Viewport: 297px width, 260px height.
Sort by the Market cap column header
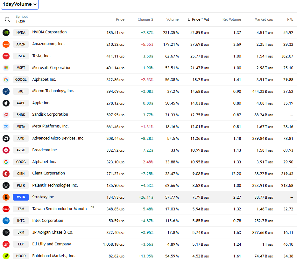tap(264, 19)
